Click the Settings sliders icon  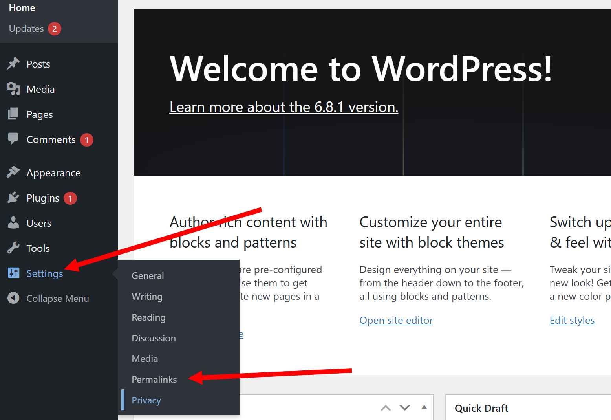(13, 273)
